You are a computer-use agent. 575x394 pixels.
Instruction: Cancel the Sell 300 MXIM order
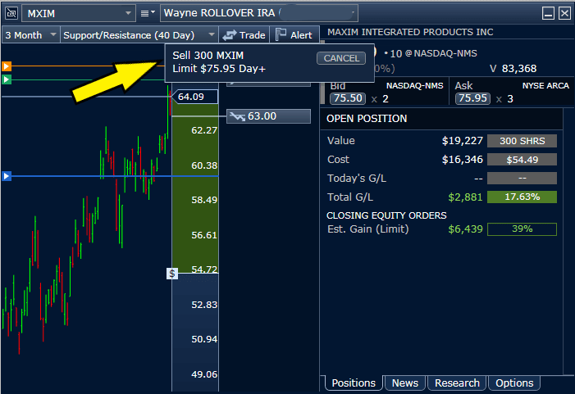point(341,58)
